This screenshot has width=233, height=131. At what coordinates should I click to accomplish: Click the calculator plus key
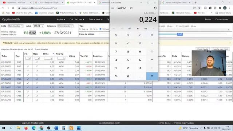(x=152, y=68)
